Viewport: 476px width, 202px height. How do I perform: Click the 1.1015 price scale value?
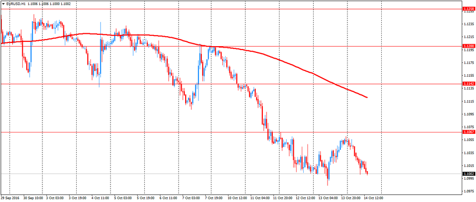(468, 166)
